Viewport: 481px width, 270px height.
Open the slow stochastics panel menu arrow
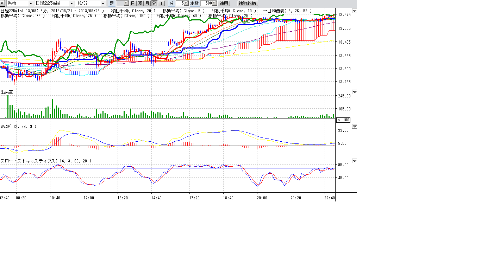355,161
